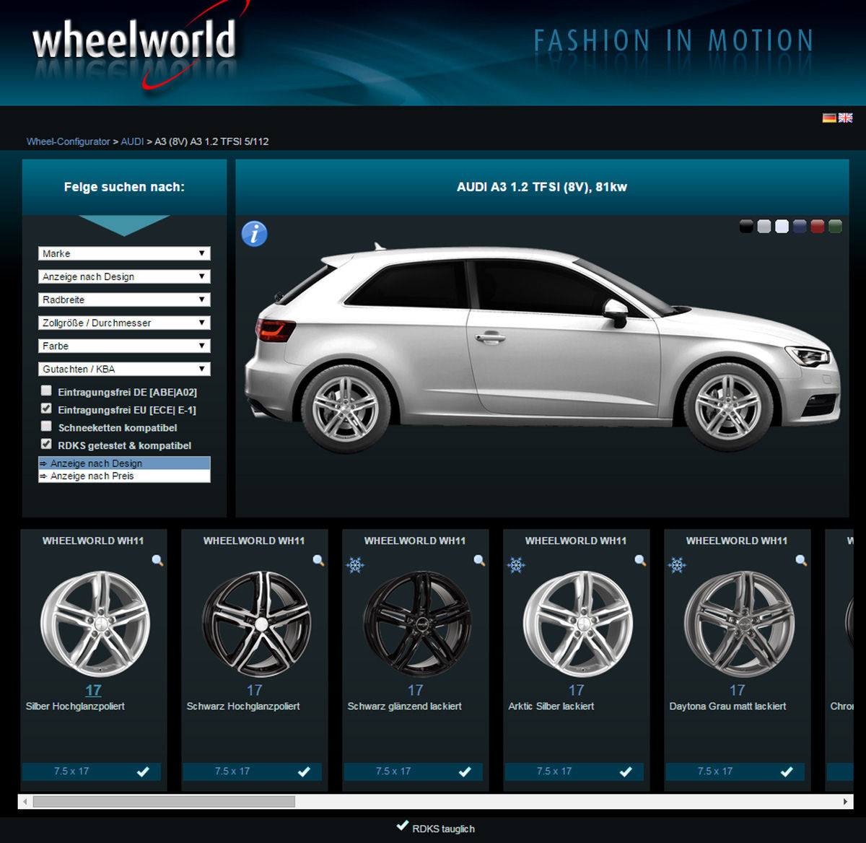866x843 pixels.
Task: Switch language via British flag icon
Action: click(x=846, y=118)
